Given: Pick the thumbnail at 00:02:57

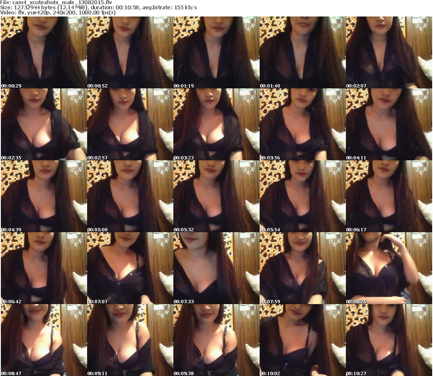Looking at the screenshot, I should point(130,124).
